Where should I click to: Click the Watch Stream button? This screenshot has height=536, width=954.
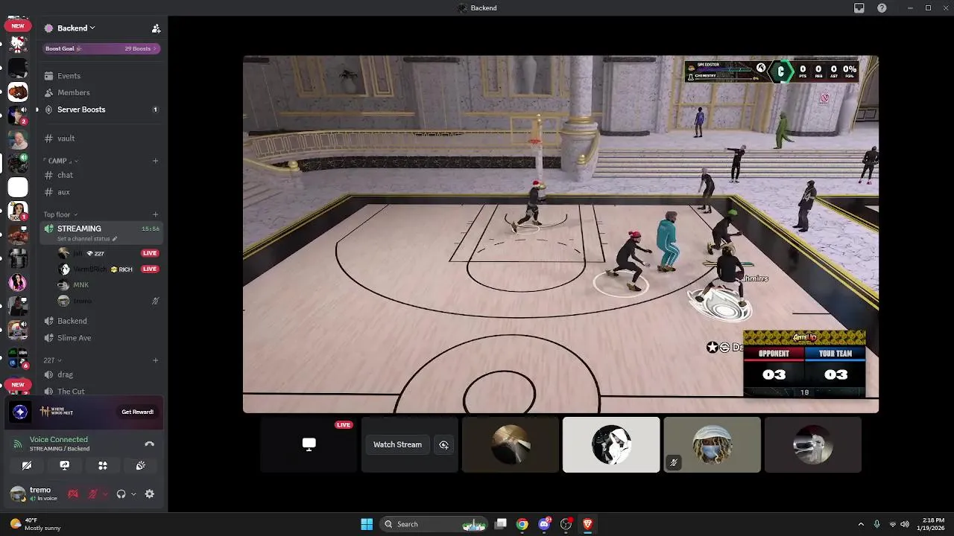[397, 444]
